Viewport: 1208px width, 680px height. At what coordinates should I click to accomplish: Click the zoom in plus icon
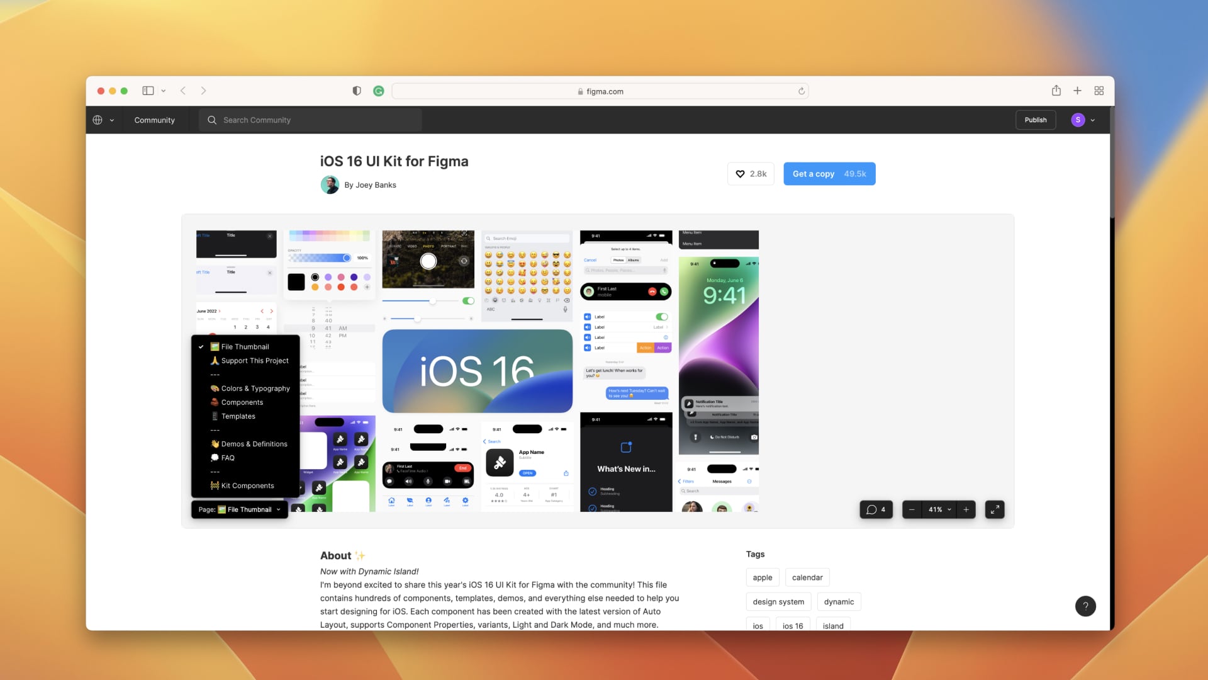tap(966, 509)
